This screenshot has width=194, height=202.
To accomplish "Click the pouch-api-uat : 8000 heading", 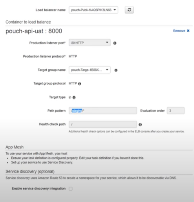I will 34,31.
